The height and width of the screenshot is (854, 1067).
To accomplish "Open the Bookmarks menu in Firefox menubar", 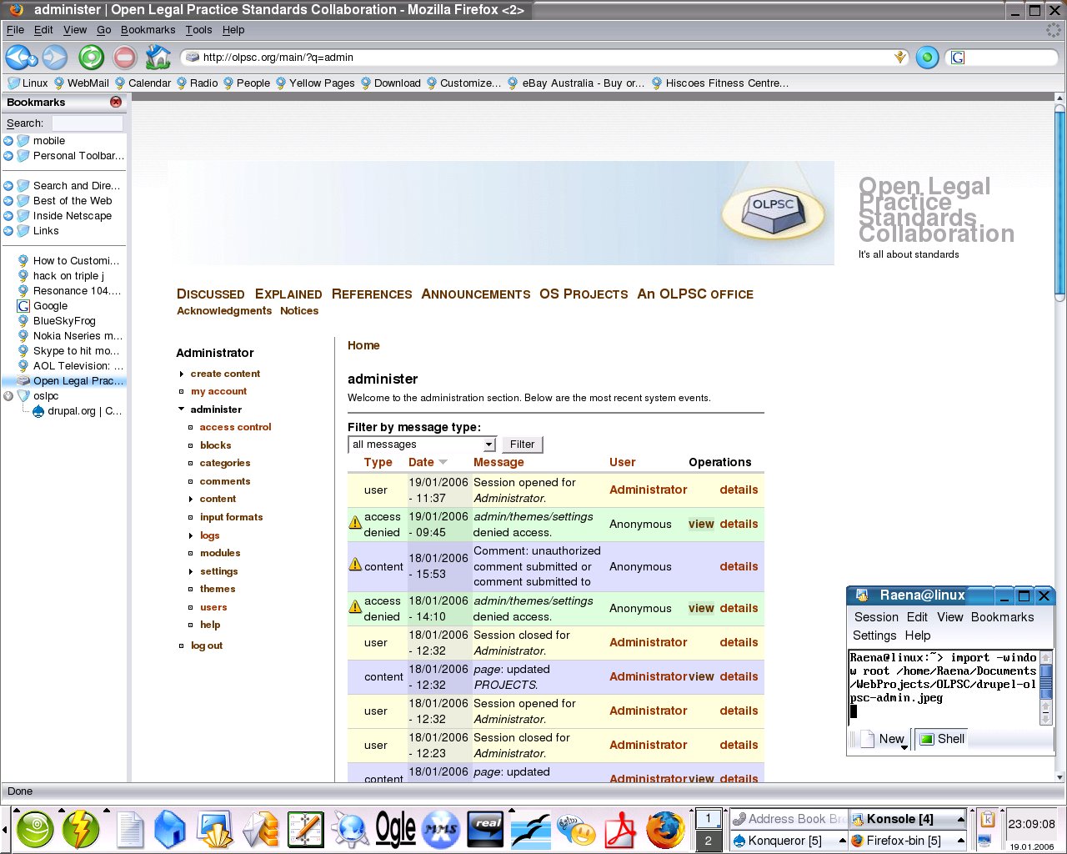I will pos(148,29).
